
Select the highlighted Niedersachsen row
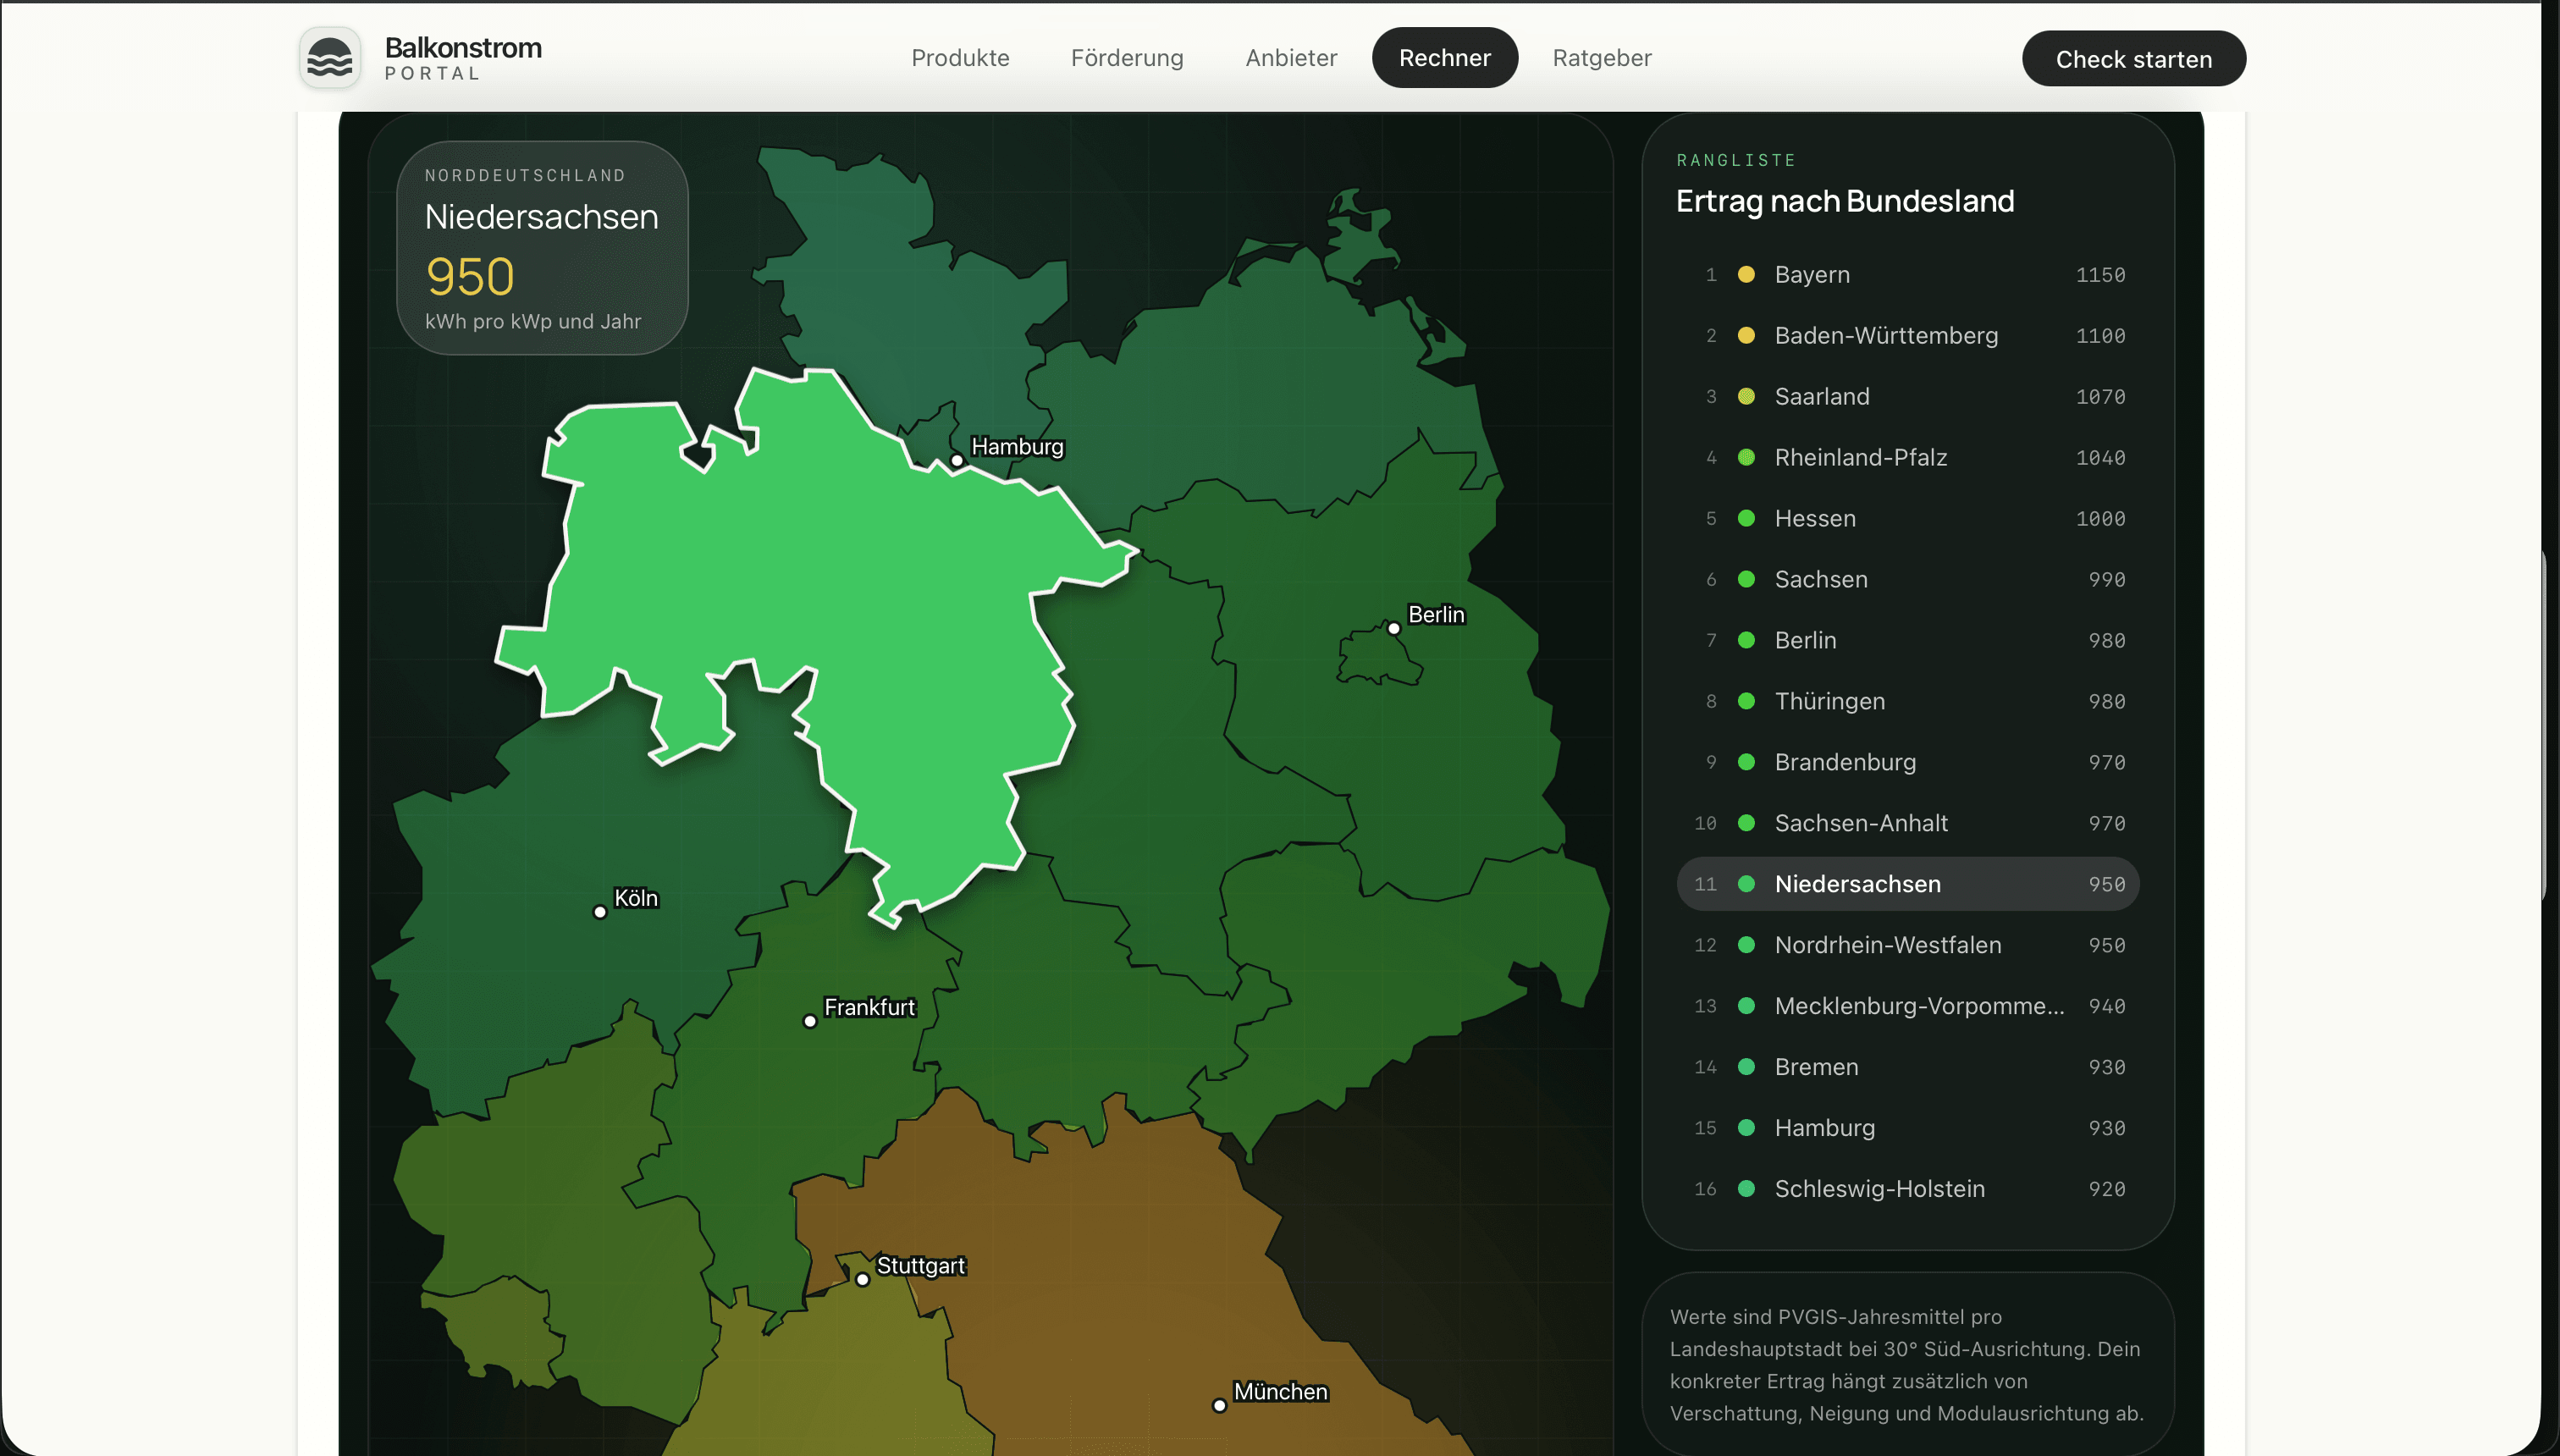click(x=1908, y=885)
